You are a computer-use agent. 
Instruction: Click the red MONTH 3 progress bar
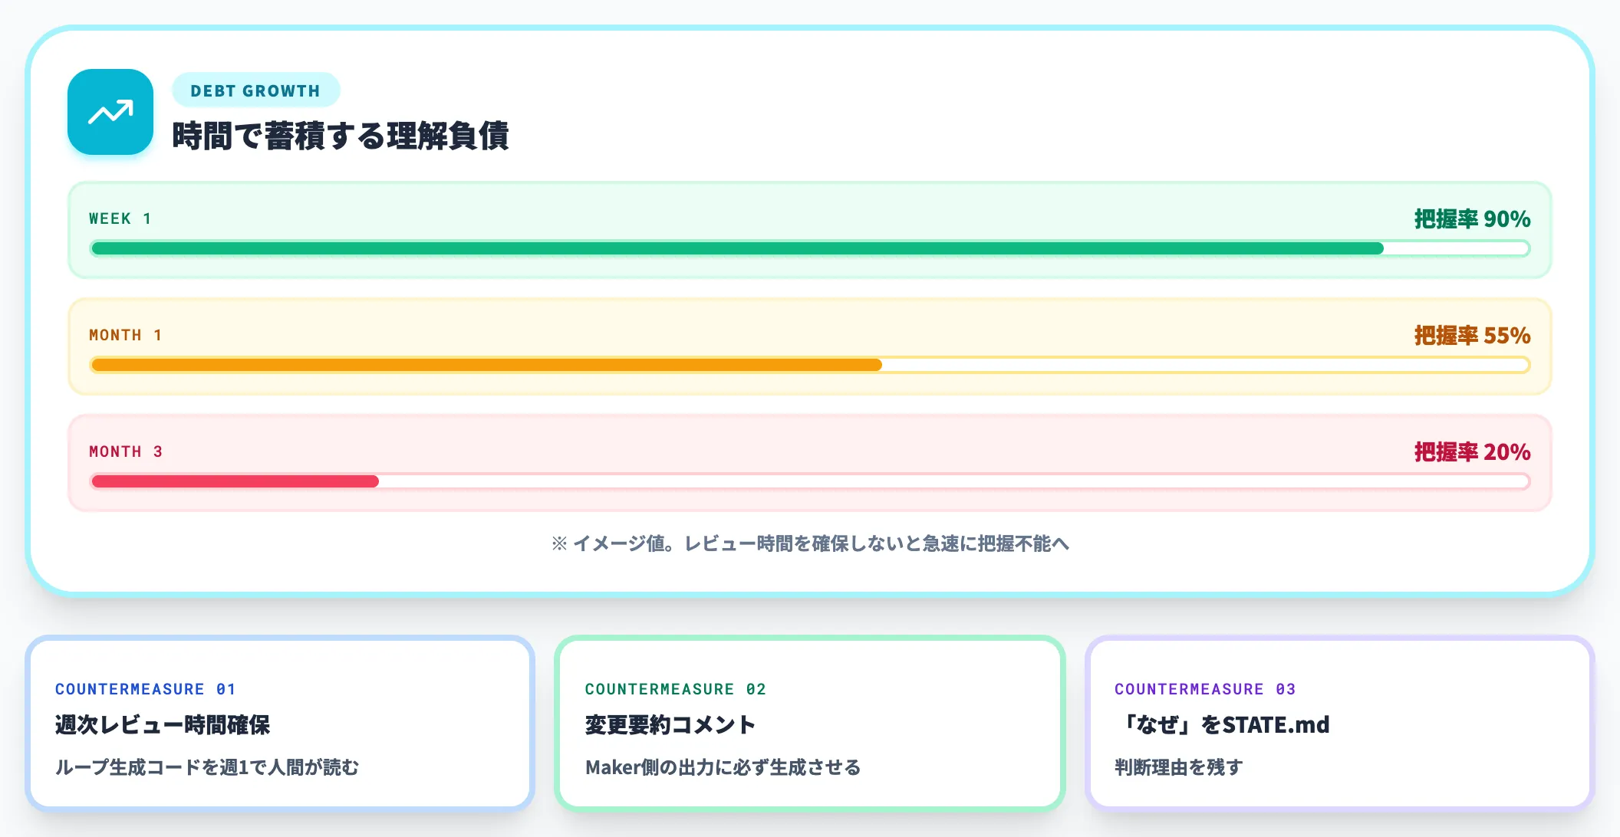pos(810,481)
